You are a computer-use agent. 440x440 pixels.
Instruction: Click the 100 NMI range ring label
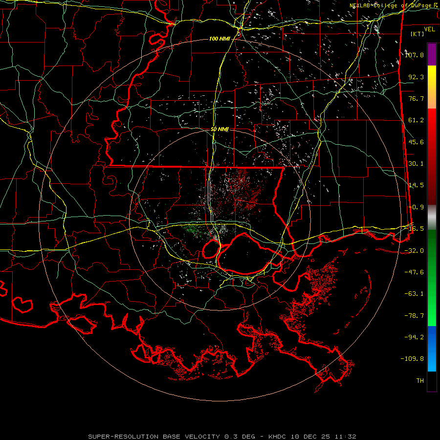coord(220,39)
